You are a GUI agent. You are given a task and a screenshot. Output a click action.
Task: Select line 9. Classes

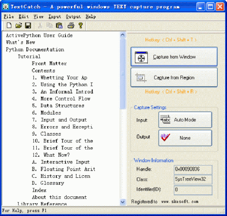click(x=47, y=134)
